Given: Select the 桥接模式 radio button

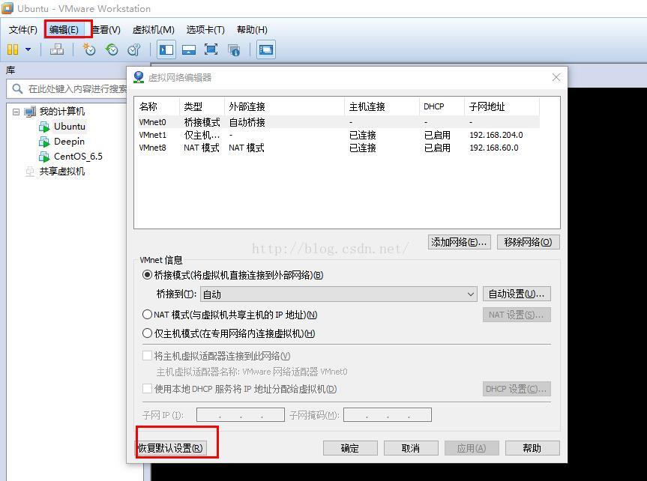Looking at the screenshot, I should click(147, 275).
